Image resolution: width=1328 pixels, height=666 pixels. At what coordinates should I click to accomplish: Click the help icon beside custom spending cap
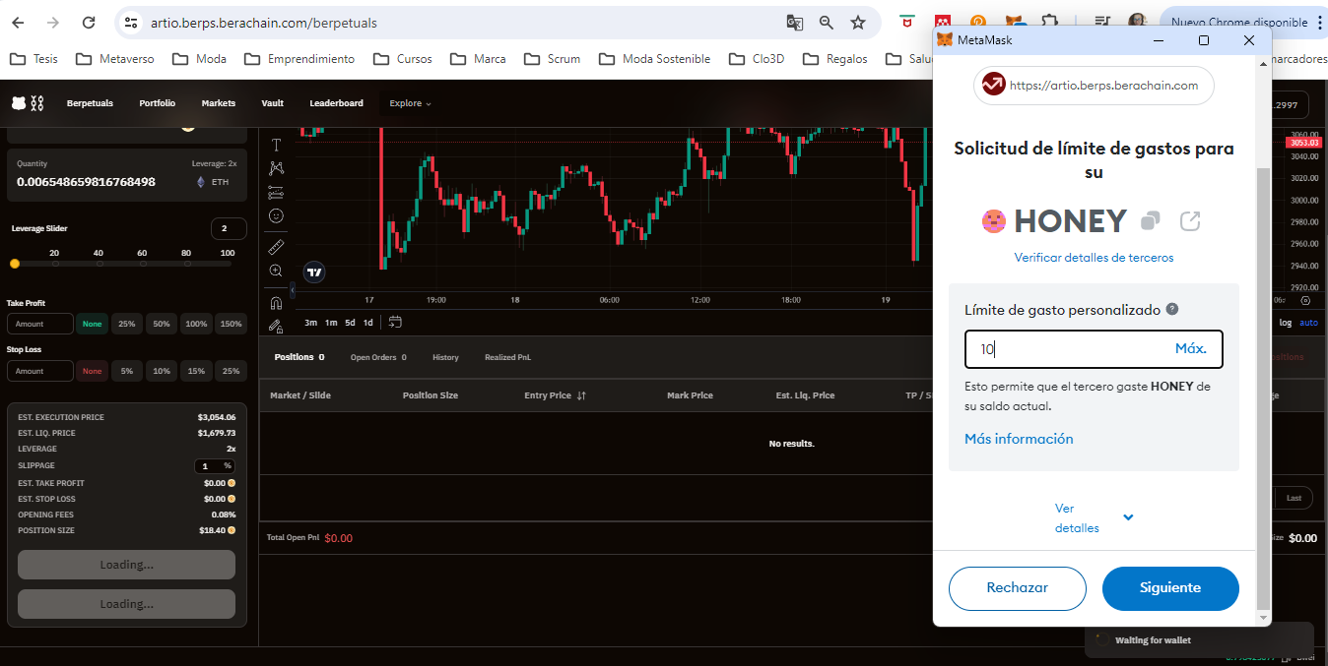tap(1172, 309)
